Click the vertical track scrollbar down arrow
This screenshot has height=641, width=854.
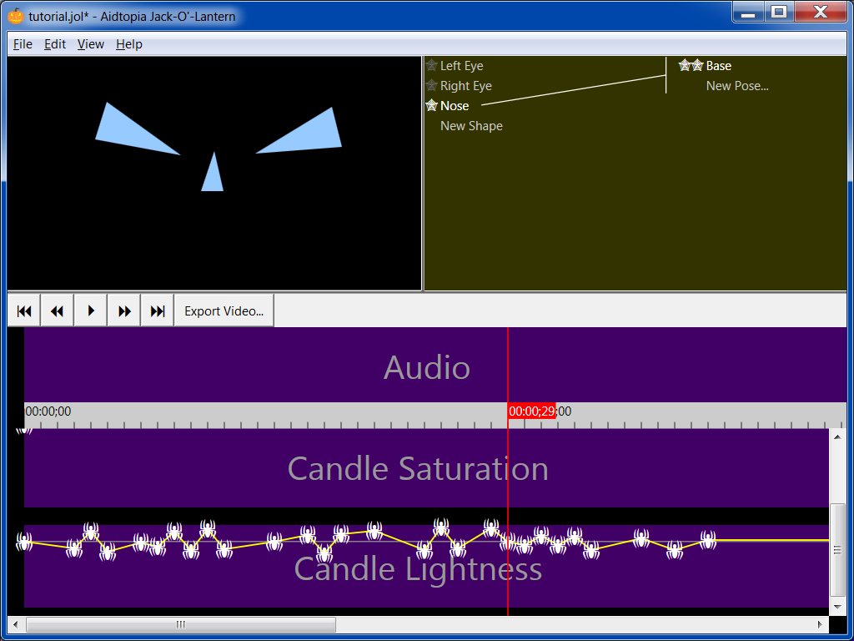click(x=837, y=607)
